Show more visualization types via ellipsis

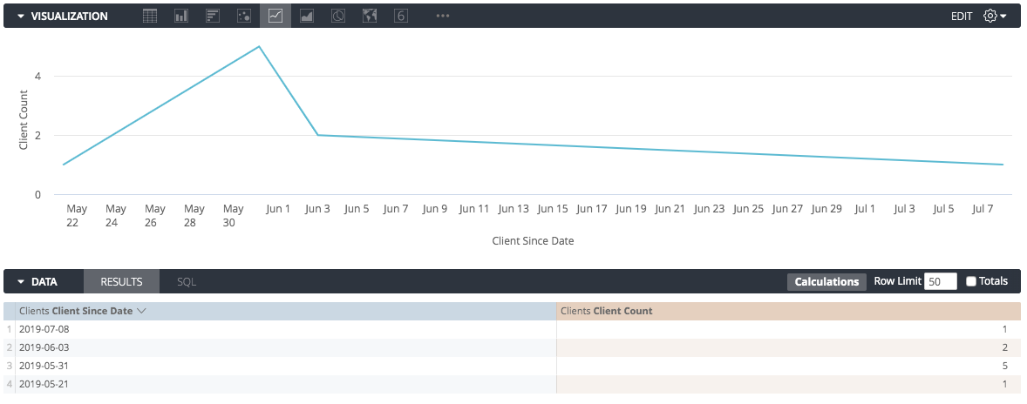(x=443, y=16)
